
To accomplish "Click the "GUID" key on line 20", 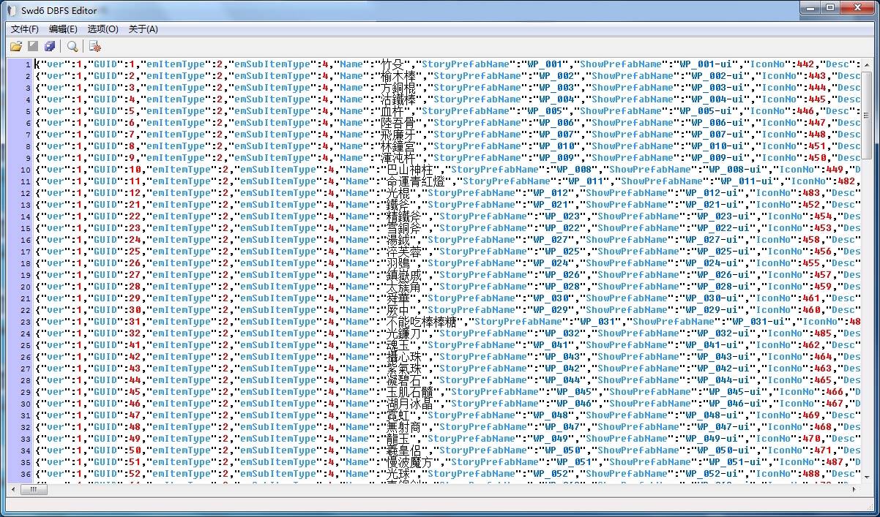I will pos(105,287).
